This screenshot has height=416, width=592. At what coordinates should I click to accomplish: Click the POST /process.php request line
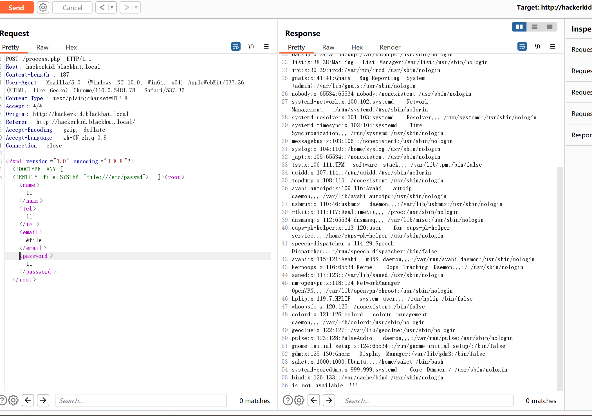click(x=48, y=59)
